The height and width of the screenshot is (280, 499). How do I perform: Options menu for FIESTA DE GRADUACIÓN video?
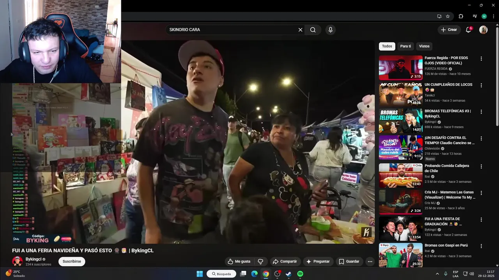[481, 220]
